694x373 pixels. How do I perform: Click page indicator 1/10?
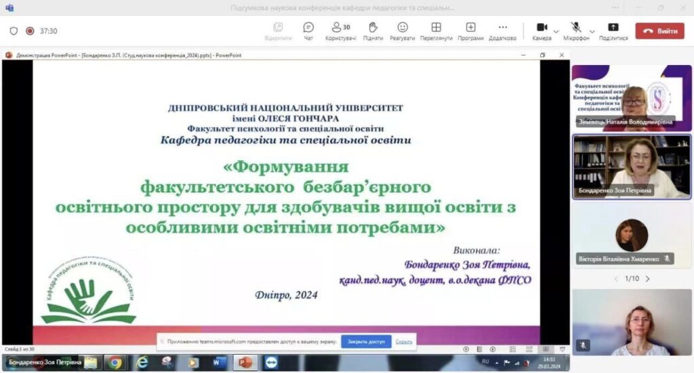(x=632, y=279)
